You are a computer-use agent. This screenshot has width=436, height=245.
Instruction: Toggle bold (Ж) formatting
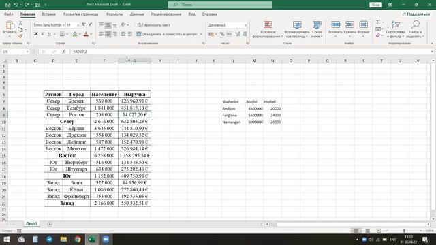(x=35, y=34)
